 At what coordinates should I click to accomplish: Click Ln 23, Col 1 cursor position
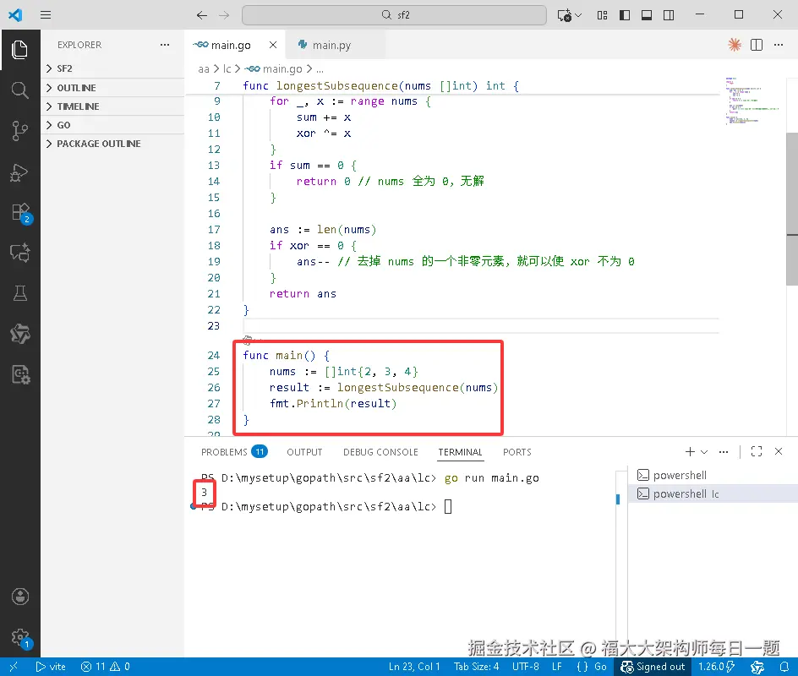414,667
